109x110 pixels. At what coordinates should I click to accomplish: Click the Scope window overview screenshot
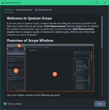pyautogui.click(x=50, y=68)
